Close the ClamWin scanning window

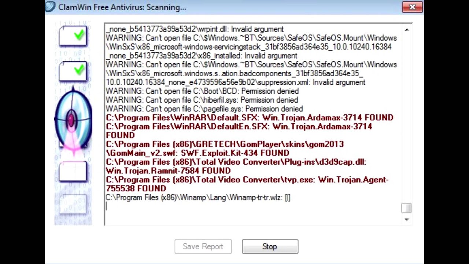pos(412,7)
